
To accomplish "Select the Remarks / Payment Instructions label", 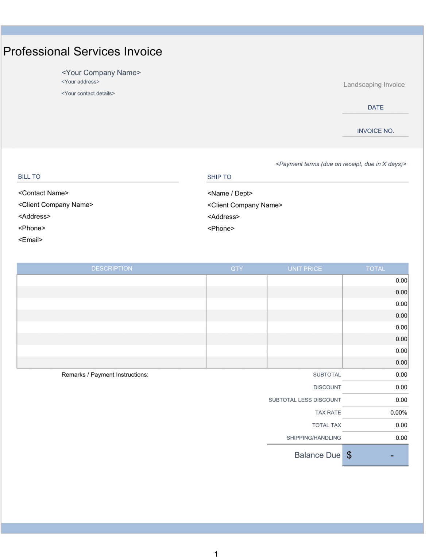I will point(106,374).
